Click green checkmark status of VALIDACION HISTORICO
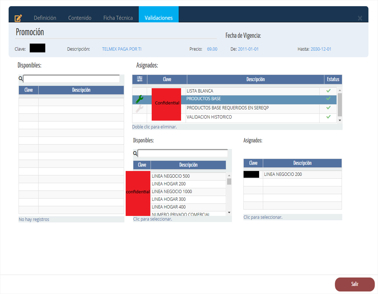 tap(328, 117)
